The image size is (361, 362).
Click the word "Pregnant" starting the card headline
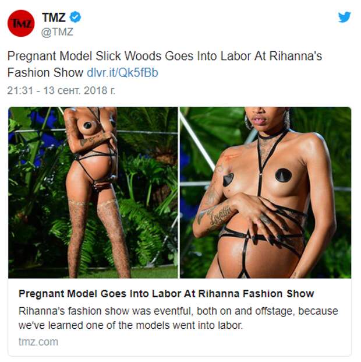point(41,294)
